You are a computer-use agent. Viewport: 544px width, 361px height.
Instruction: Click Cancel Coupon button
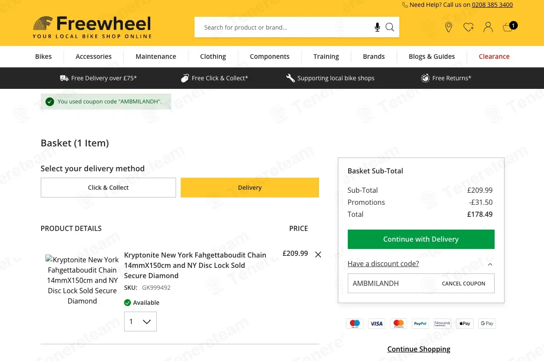[464, 284]
